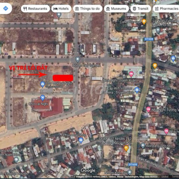The width and height of the screenshot is (179, 179).
Task: Click the Nha Nghi Thanh Xuan label
Action: (119, 81)
